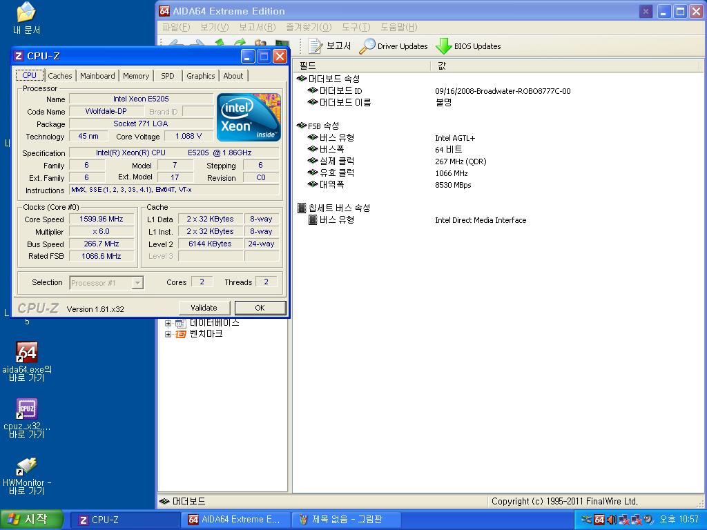Switch to AIDA64 Extreme taskbar button
Viewport: 707px width, 530px height.
[x=237, y=520]
